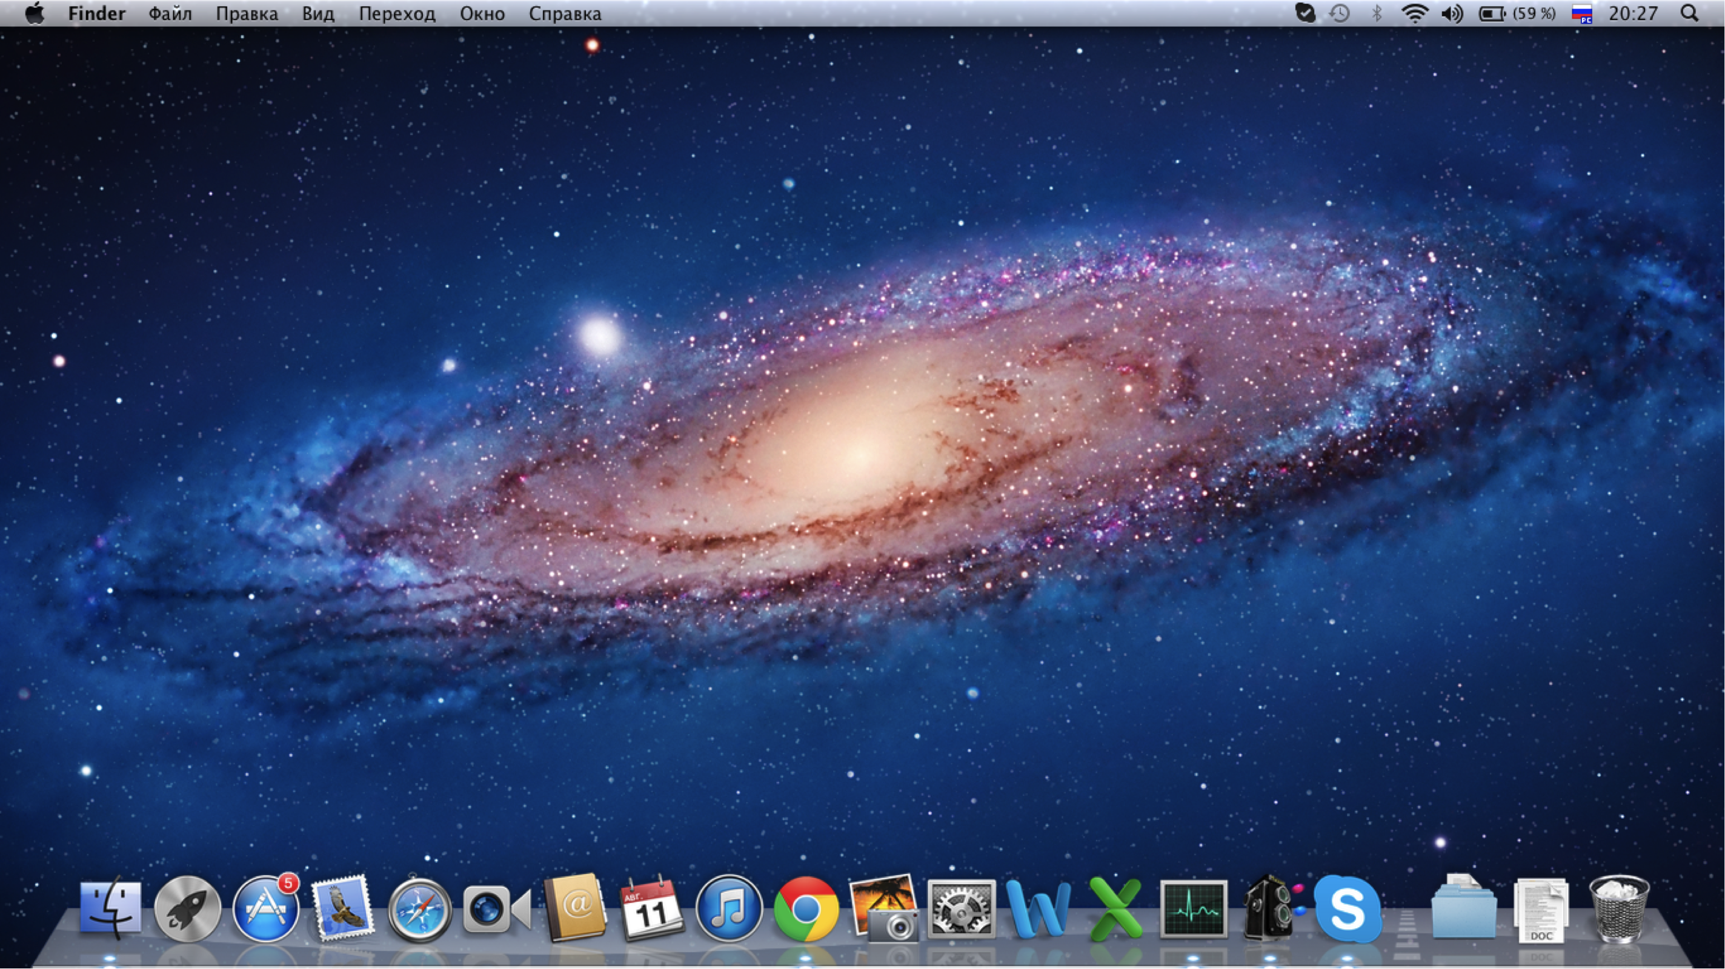1725x969 pixels.
Task: Switch input source via Russian flag
Action: (1581, 13)
